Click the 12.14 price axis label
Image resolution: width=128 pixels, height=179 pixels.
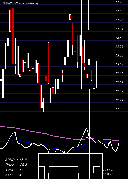click(119, 100)
